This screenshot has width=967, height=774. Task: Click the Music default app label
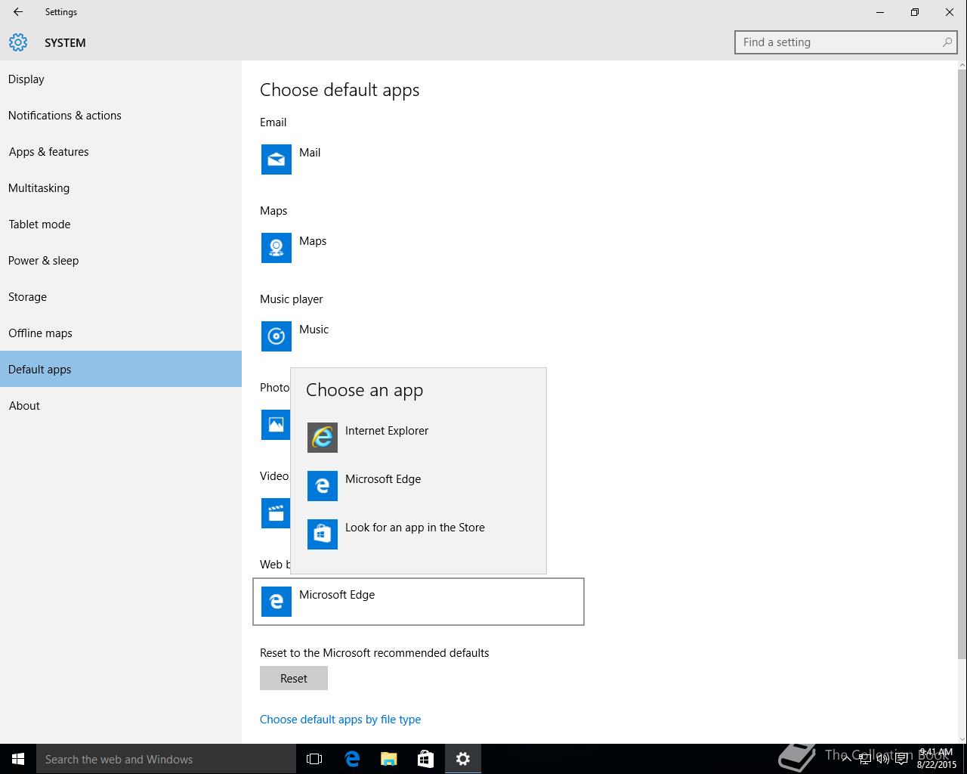[314, 329]
